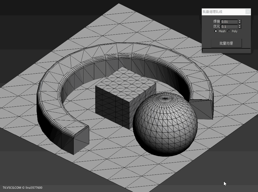Increase the 焊接 weld value with up arrow
This screenshot has width=258, height=192.
[x=240, y=21]
